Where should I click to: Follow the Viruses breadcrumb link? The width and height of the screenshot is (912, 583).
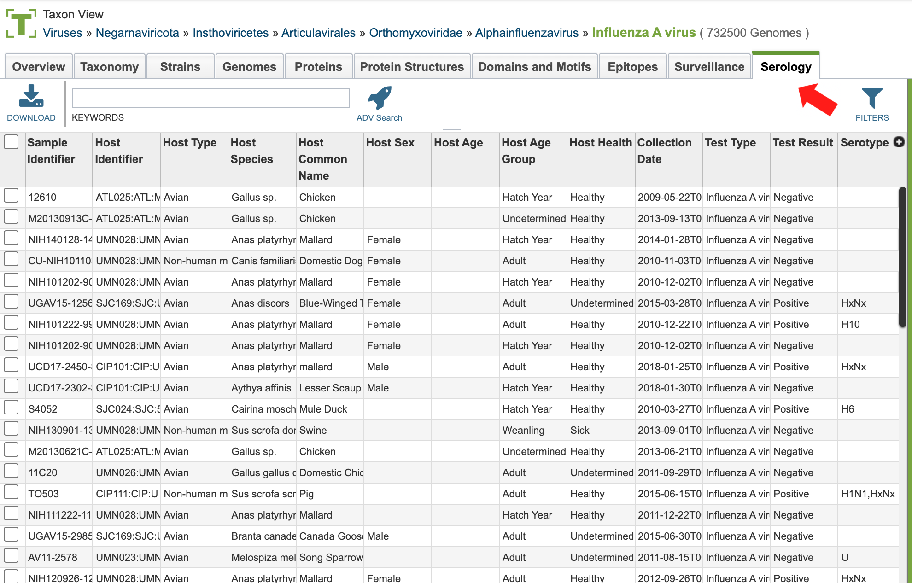pyautogui.click(x=63, y=33)
